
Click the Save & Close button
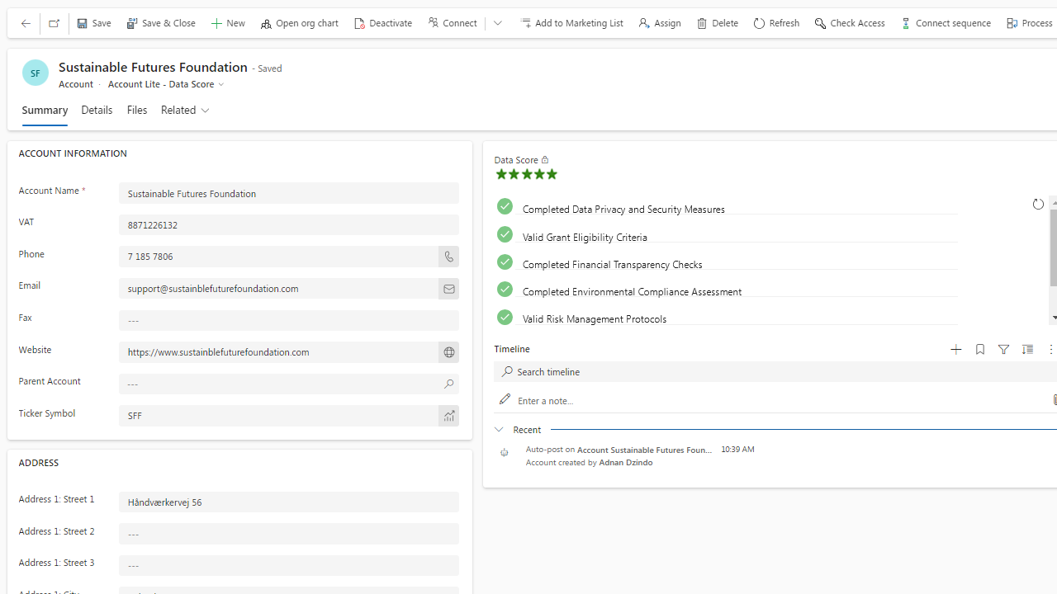pos(161,23)
